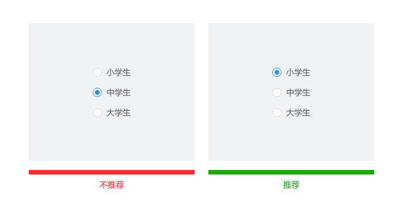Click the 小学生 text label in 不推荐 panel

119,72
